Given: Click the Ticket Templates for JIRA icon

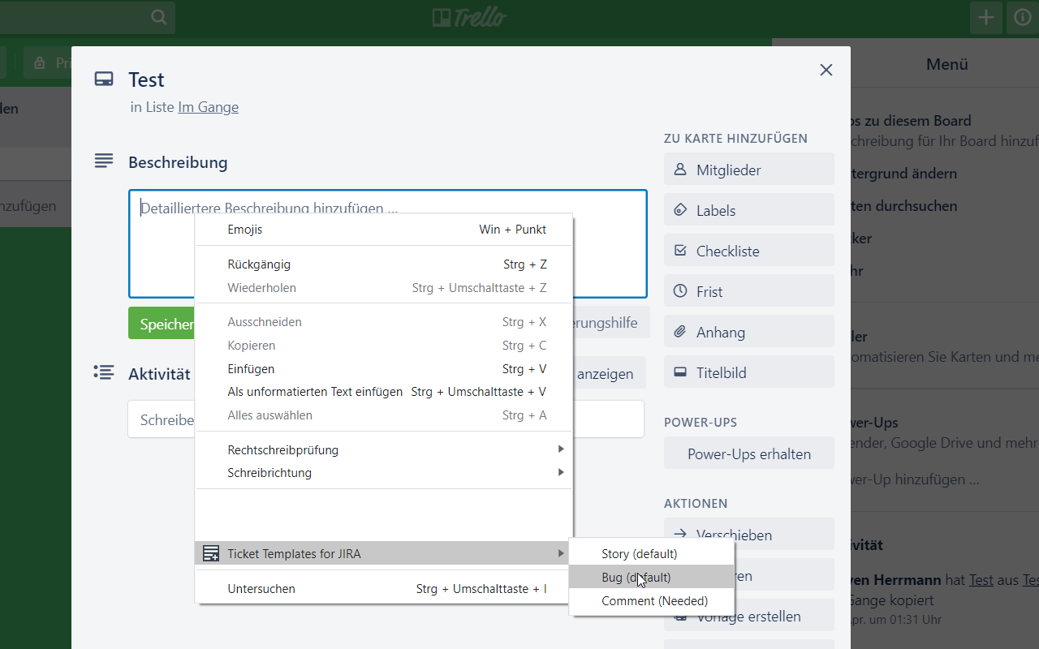Looking at the screenshot, I should point(211,554).
